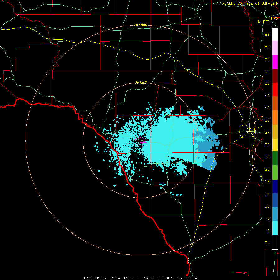Click the "58" legend value
The height and width of the screenshot is (280, 280).
pos(267,59)
